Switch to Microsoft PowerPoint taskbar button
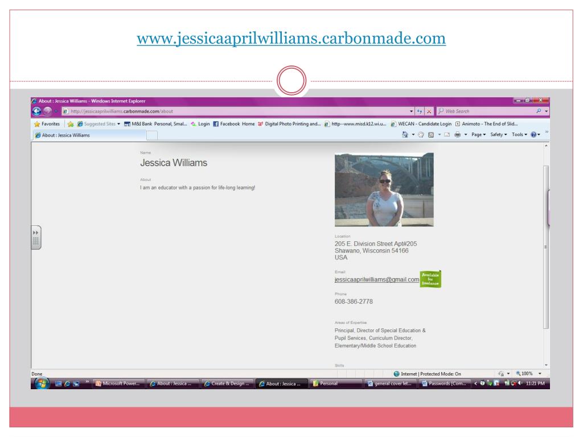The width and height of the screenshot is (583, 437). click(118, 384)
